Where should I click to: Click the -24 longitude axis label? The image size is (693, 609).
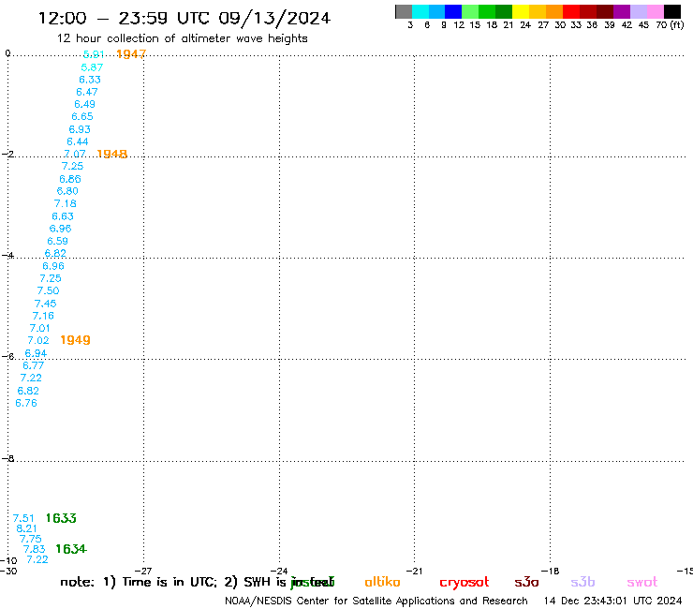tap(279, 571)
